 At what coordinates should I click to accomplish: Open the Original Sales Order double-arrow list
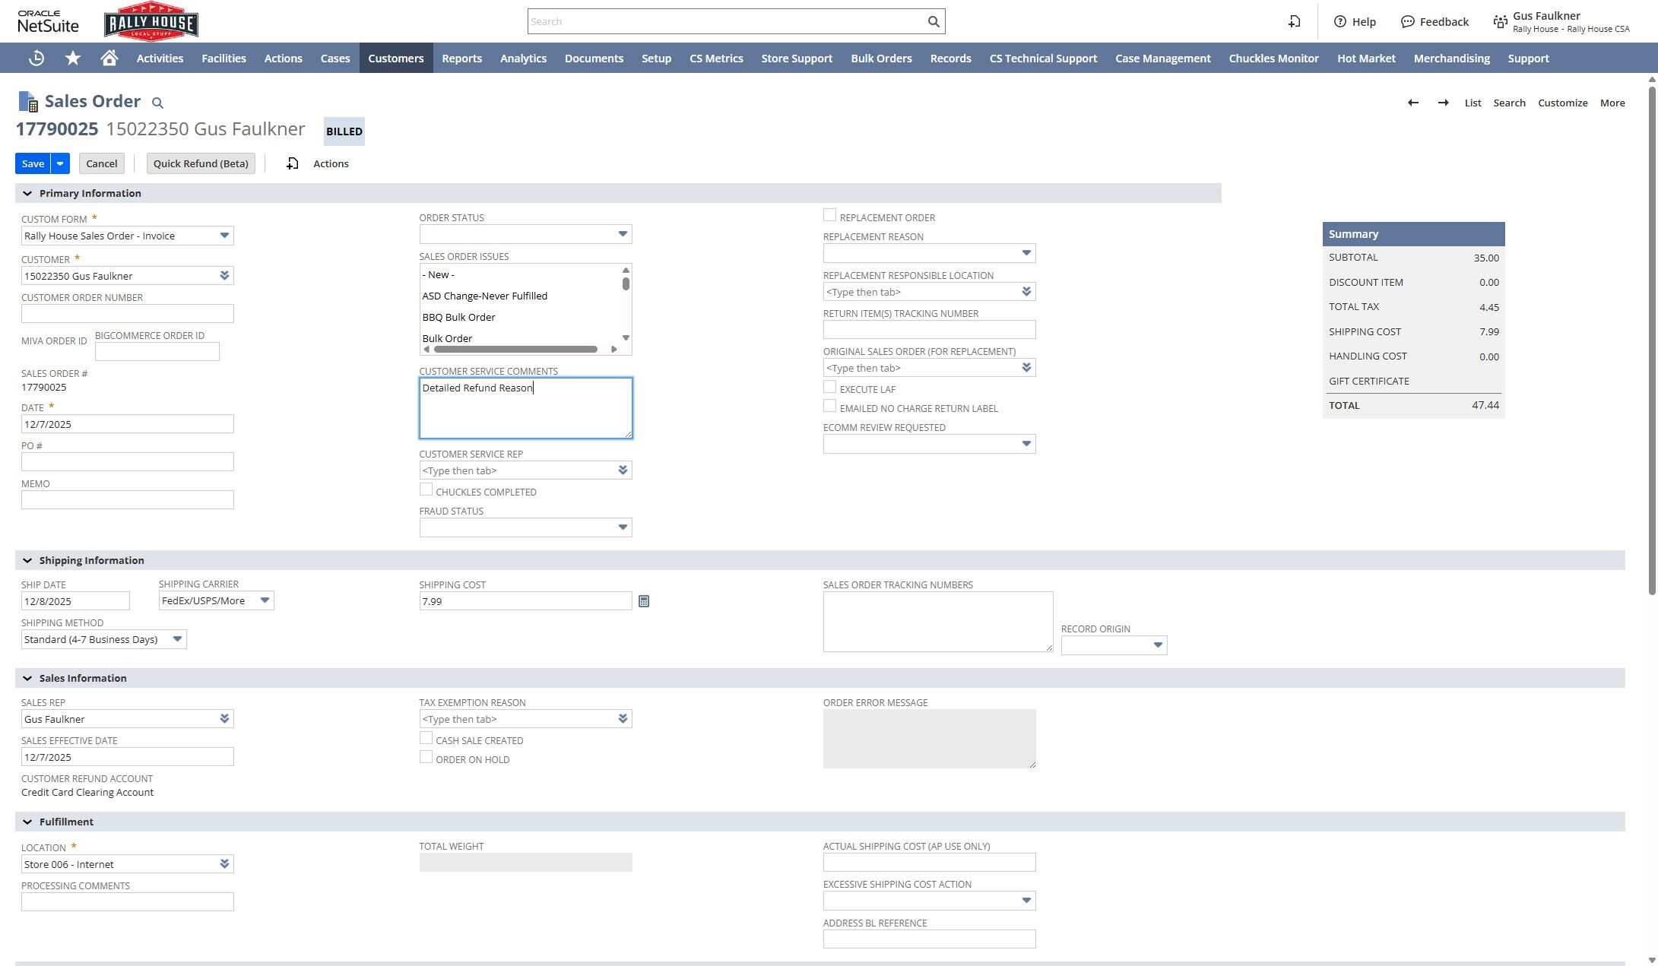click(x=1026, y=368)
